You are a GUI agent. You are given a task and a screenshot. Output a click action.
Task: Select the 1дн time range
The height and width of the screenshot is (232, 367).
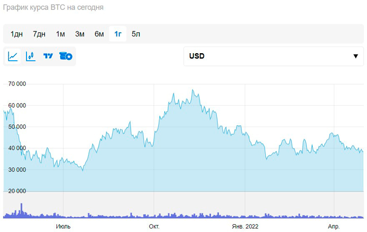17,34
